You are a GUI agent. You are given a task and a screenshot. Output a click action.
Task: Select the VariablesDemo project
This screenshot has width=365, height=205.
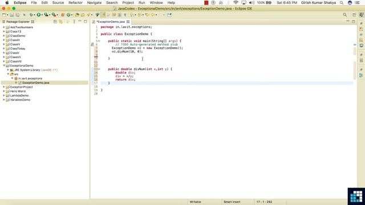[x=20, y=100]
